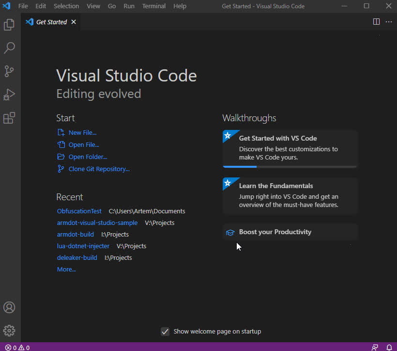Click the Clone Git Repository link

point(98,169)
